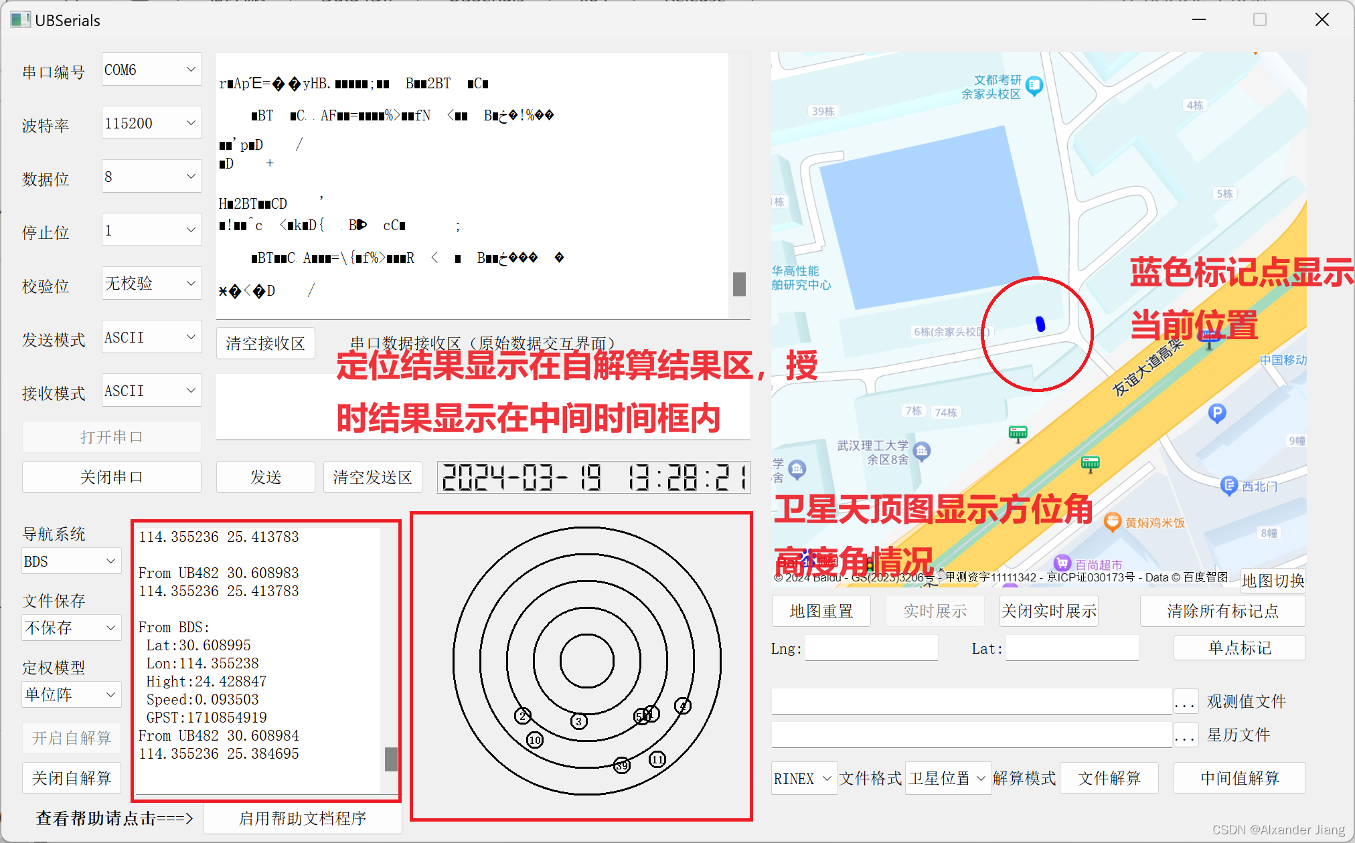Image resolution: width=1355 pixels, height=843 pixels.
Task: Click the 清空发送区 button
Action: tap(372, 477)
